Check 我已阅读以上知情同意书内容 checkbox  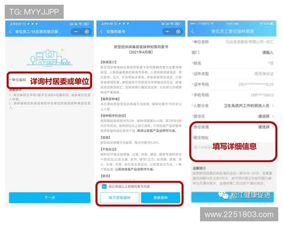point(104,186)
